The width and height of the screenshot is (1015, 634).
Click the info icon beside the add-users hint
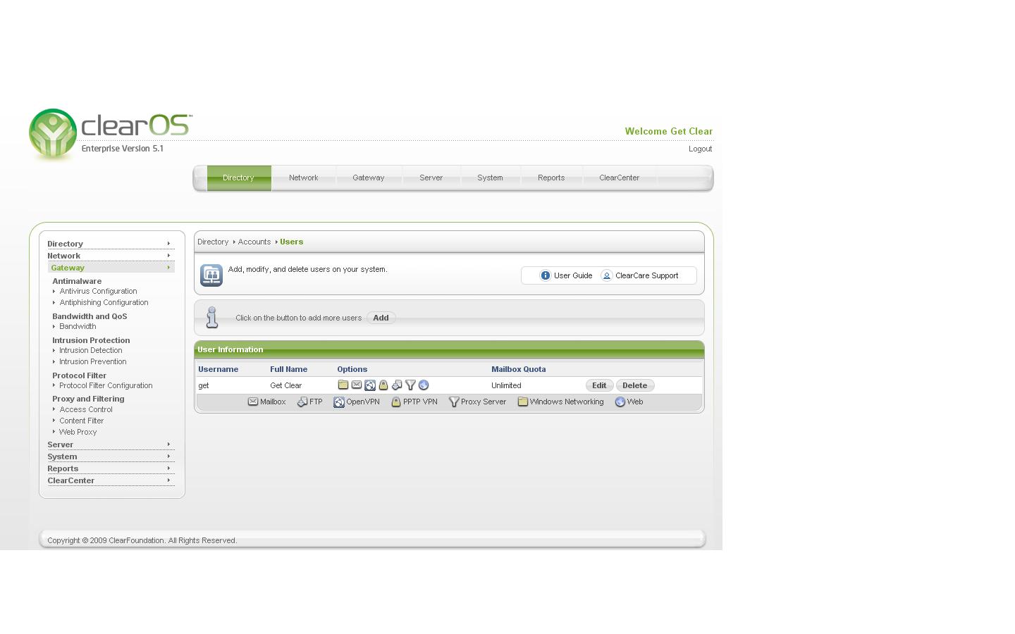(211, 318)
